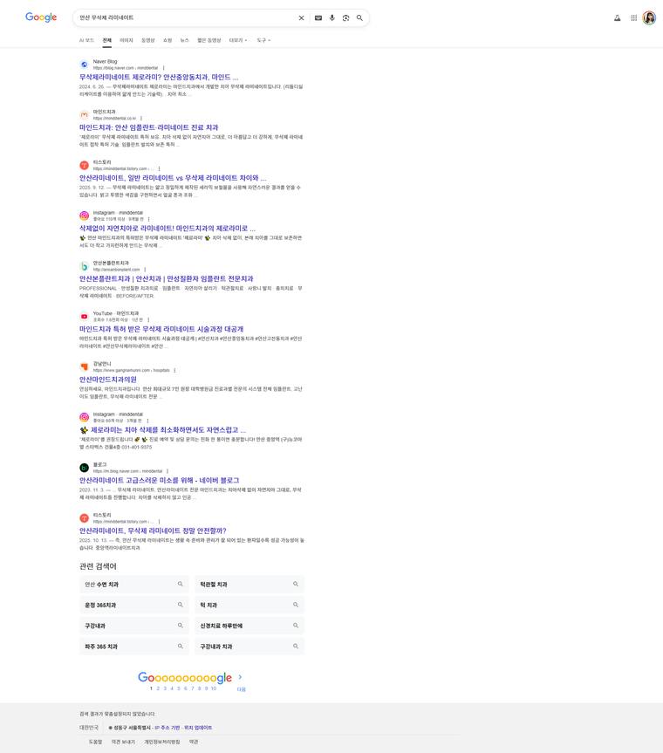Open '무삭제 라미네이트 정말 안전할까?' result

tap(153, 531)
